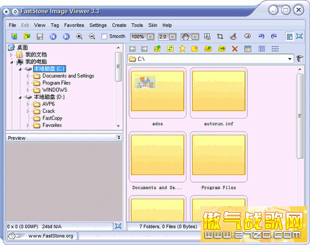Image resolution: width=310 pixels, height=245 pixels.
Task: Enable the Smooth checkbox
Action: point(104,37)
